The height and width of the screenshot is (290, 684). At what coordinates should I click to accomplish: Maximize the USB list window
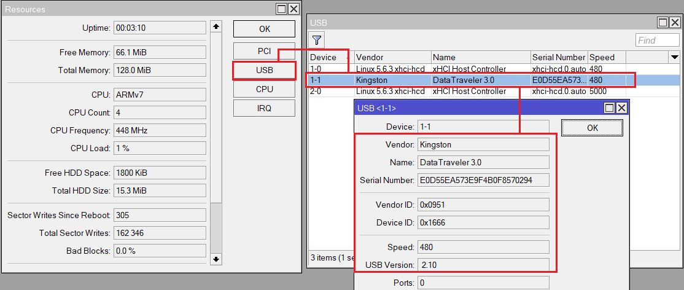pyautogui.click(x=663, y=22)
